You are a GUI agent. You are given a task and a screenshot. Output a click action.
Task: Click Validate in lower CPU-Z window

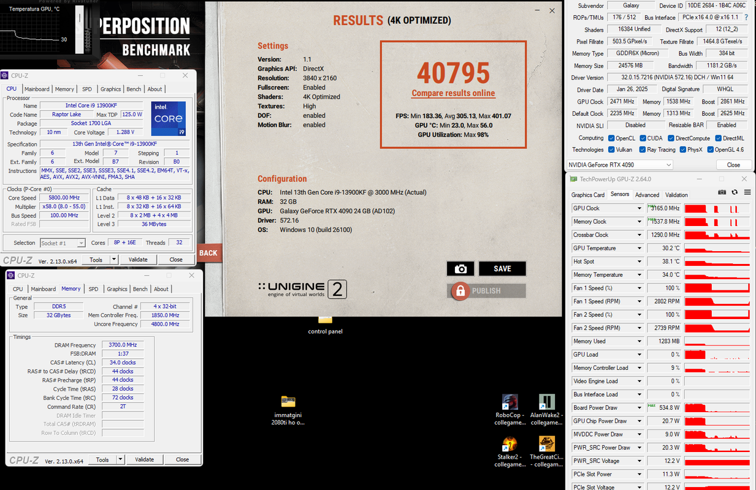144,459
